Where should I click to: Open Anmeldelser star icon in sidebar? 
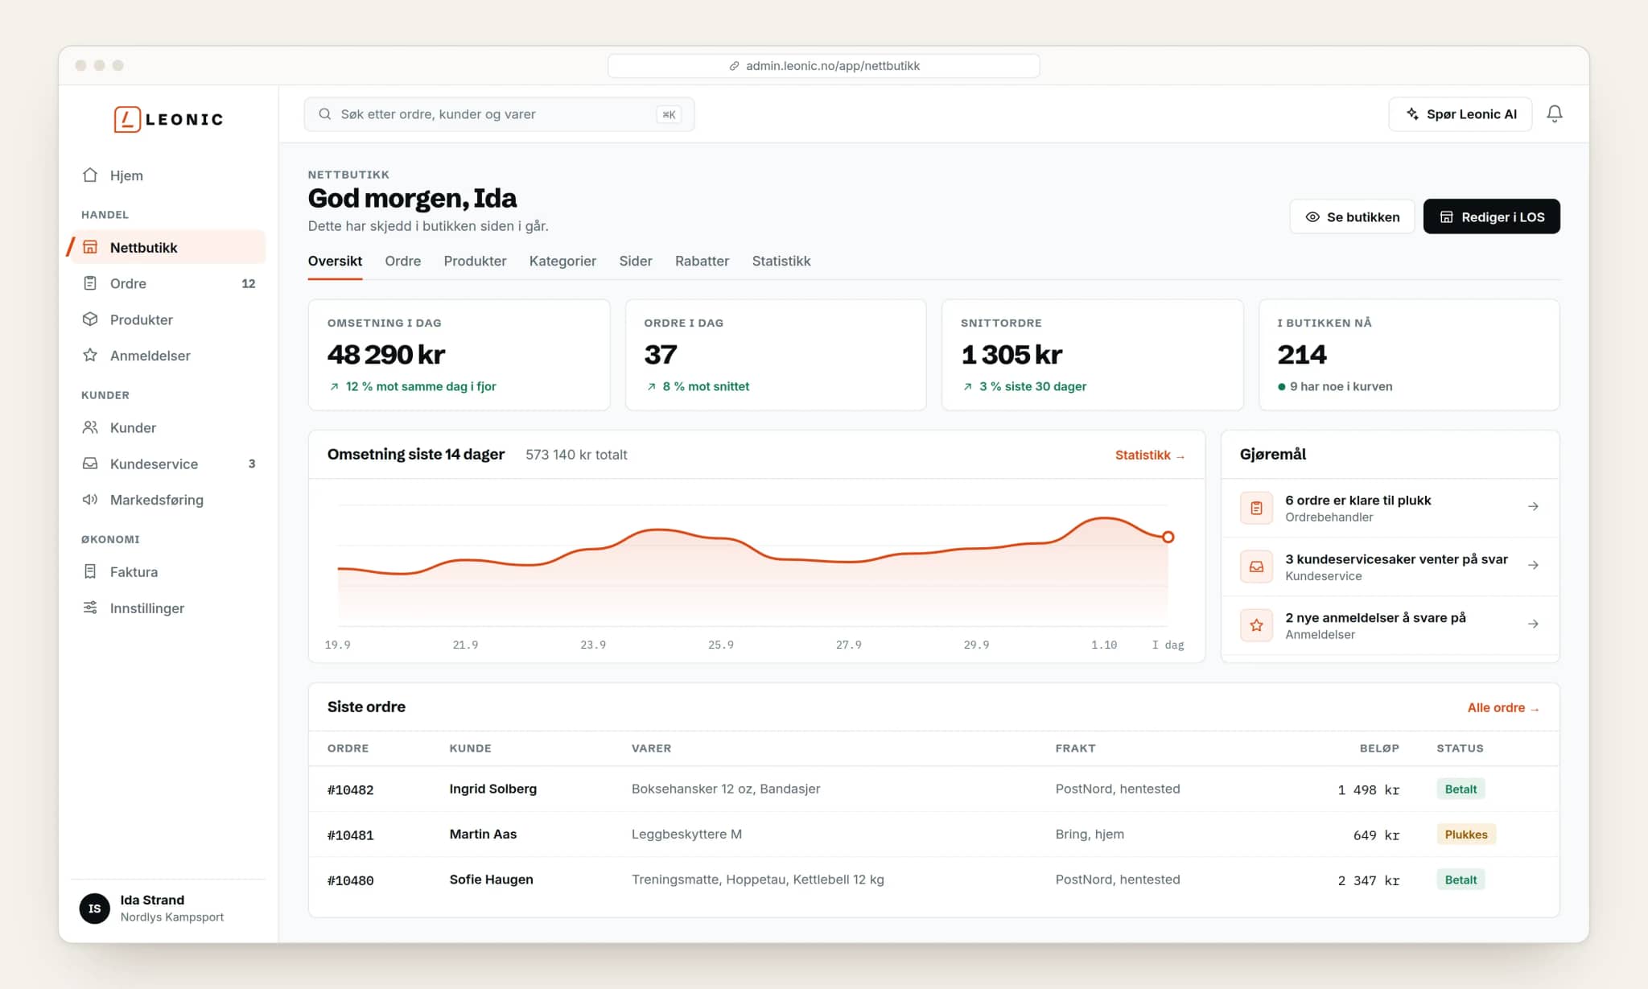[90, 355]
